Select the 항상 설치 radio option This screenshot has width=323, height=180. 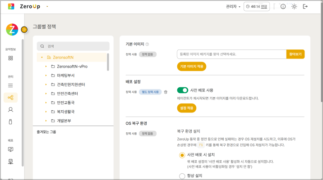pos(182,176)
